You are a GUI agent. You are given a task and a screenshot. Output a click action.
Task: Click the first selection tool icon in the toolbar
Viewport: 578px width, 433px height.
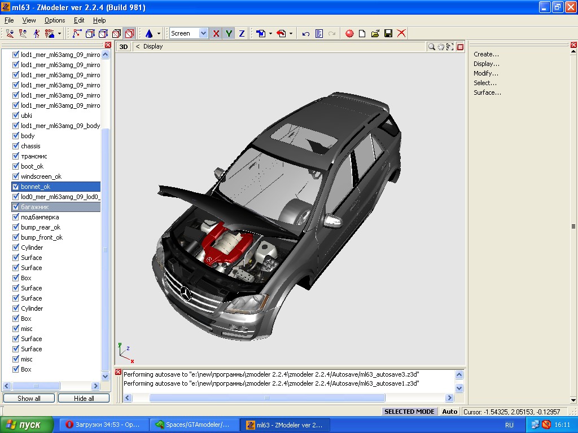click(10, 33)
